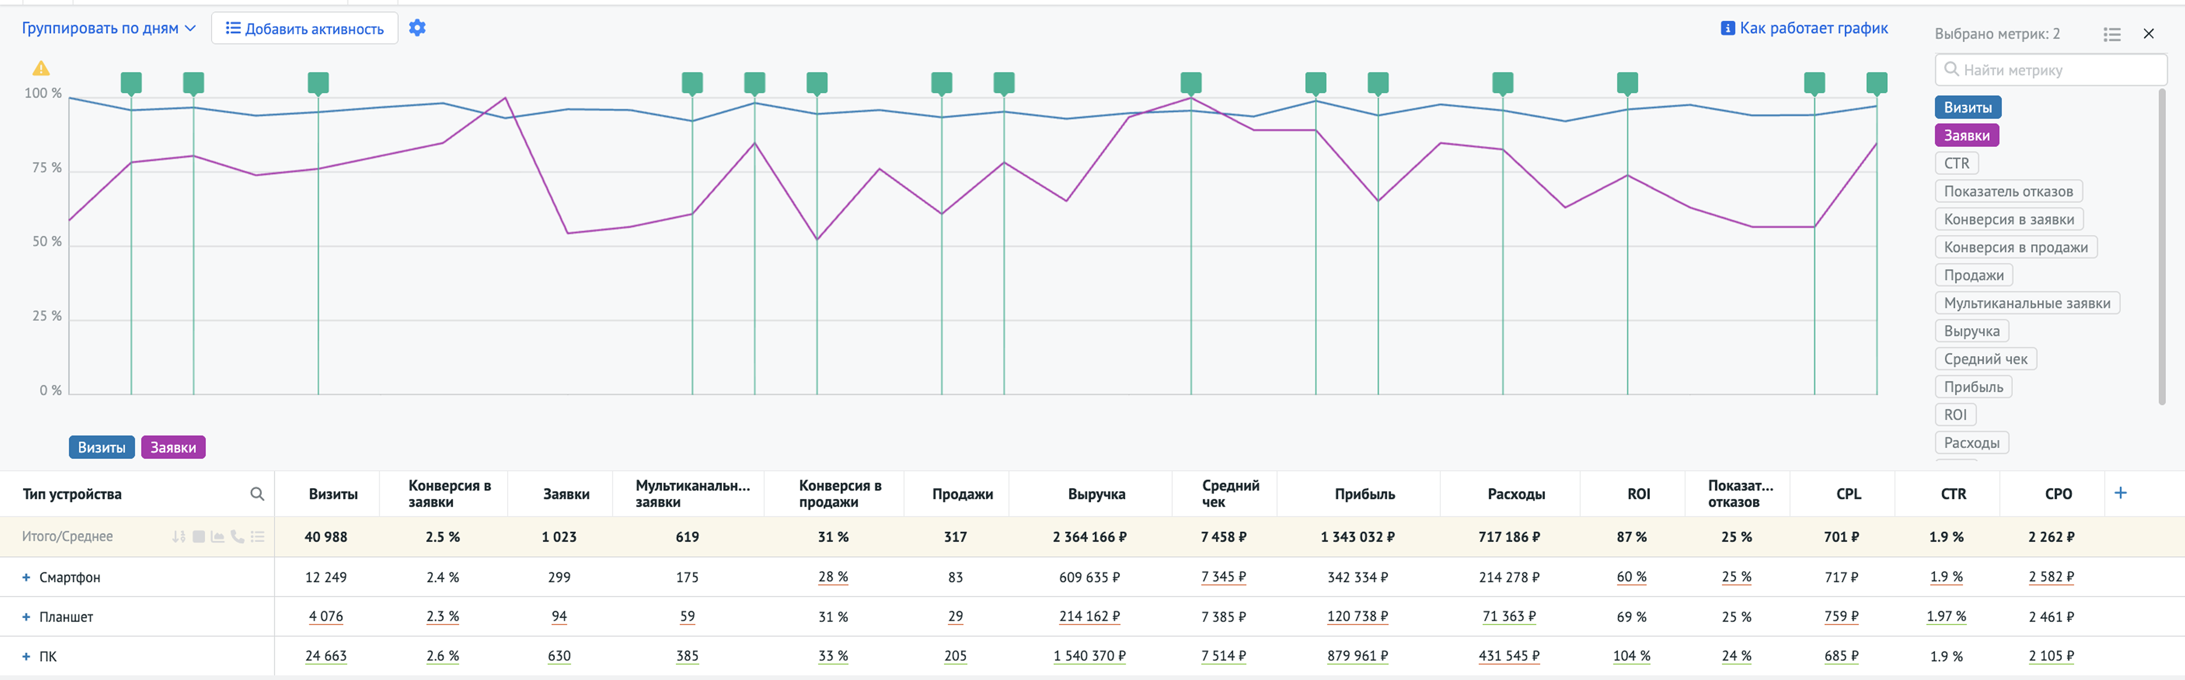Open chart settings gear icon
Screen dimensions: 2185x680
[x=417, y=28]
